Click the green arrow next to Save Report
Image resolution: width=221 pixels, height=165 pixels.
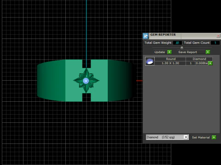point(208,52)
